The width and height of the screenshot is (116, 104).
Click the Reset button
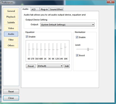tap(11, 92)
